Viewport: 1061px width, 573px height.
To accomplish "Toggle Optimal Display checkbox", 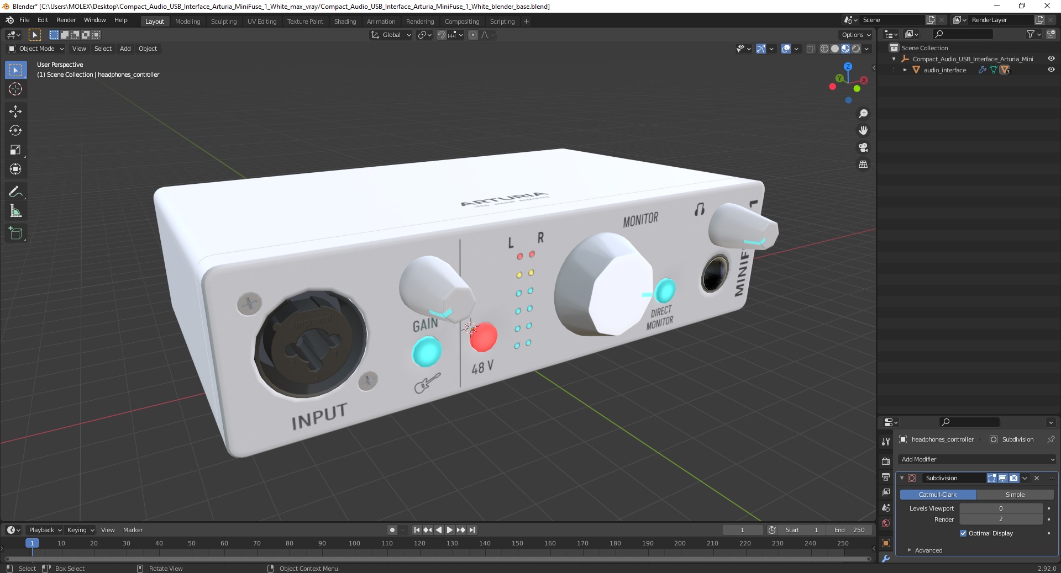I will click(963, 533).
